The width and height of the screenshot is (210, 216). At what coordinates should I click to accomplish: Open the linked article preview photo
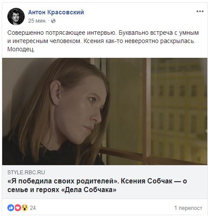105,111
